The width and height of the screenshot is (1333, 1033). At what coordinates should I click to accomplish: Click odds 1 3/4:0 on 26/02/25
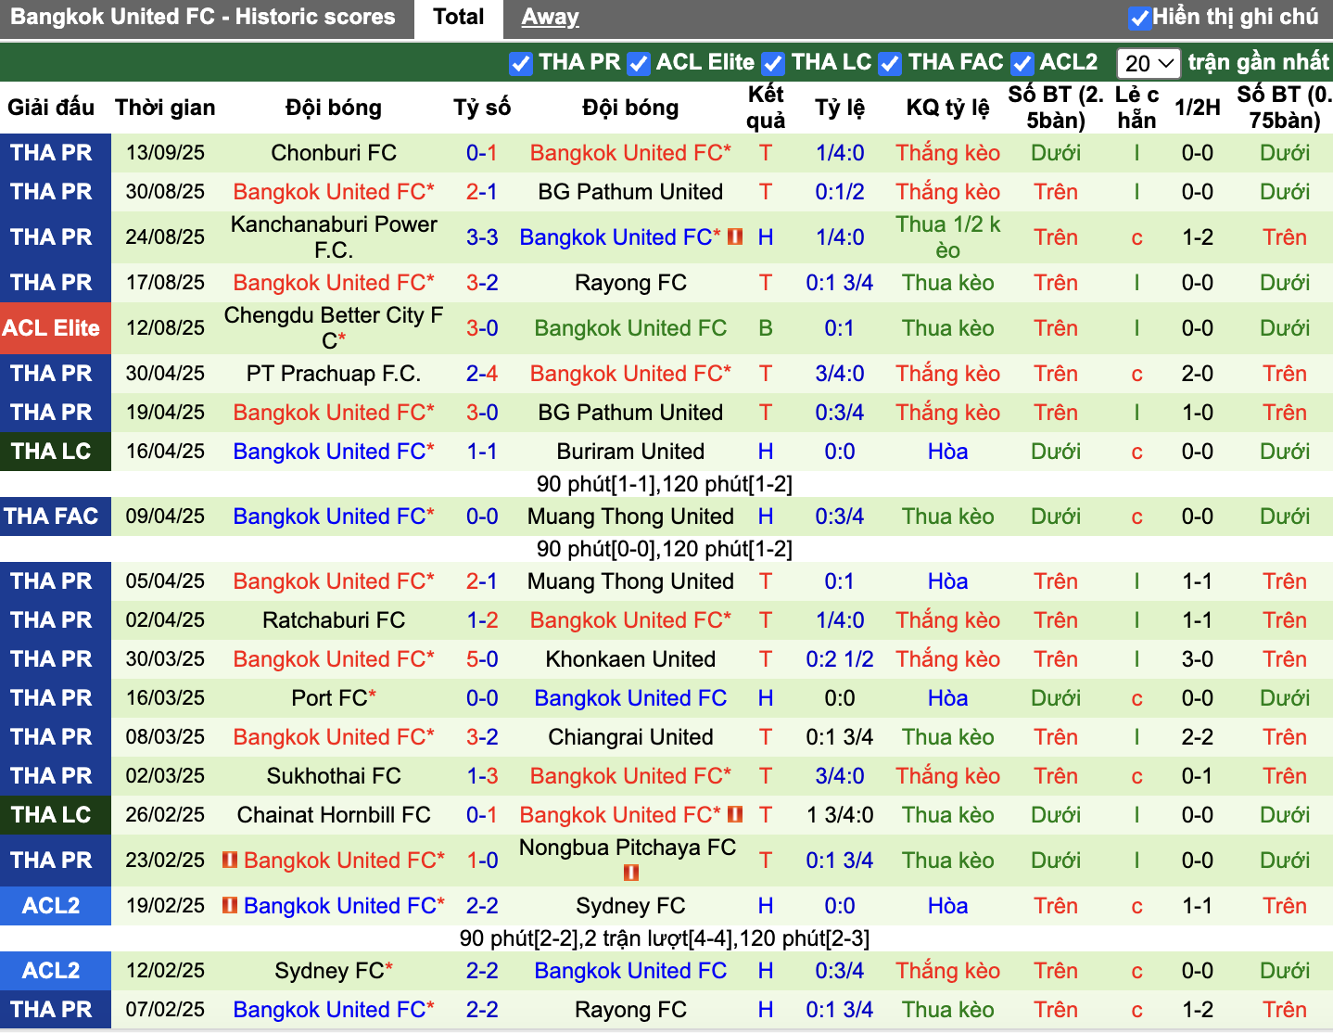point(840,815)
